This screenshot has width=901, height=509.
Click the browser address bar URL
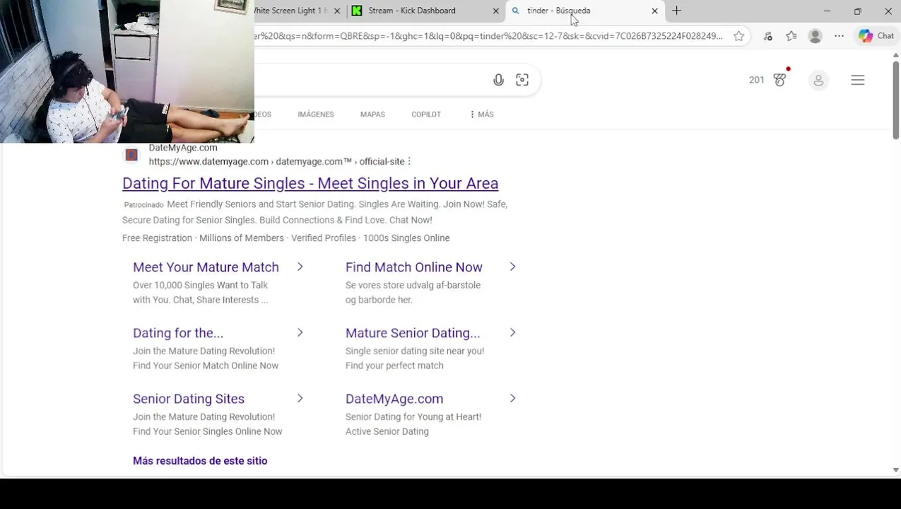point(488,36)
